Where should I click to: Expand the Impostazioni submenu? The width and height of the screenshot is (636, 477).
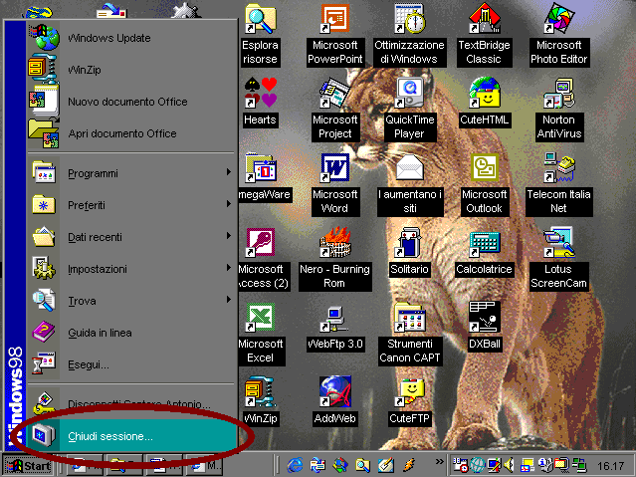(131, 269)
